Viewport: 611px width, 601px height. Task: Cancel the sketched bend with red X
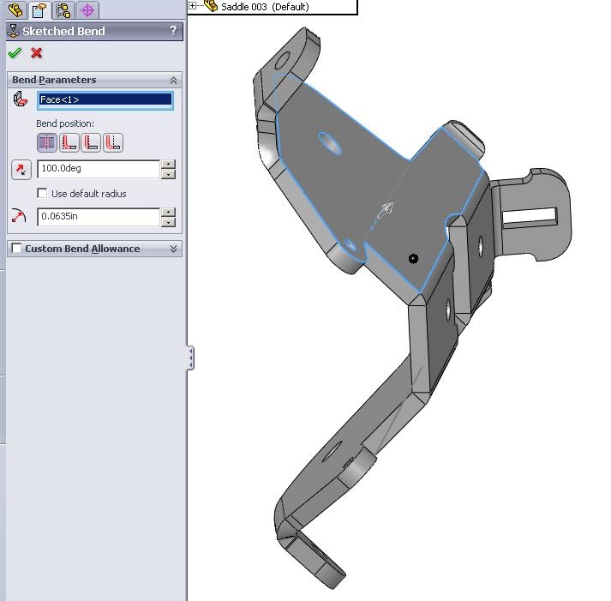click(x=37, y=52)
